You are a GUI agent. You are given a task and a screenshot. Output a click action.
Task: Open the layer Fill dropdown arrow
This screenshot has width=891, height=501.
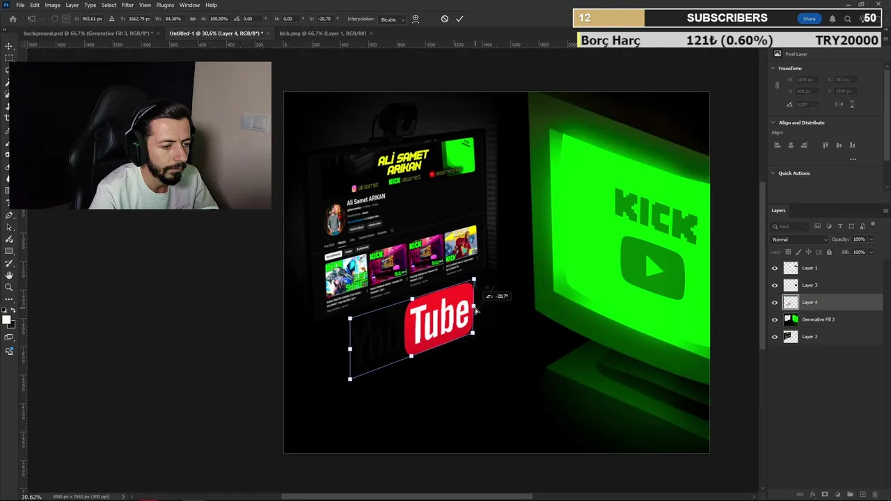click(871, 252)
